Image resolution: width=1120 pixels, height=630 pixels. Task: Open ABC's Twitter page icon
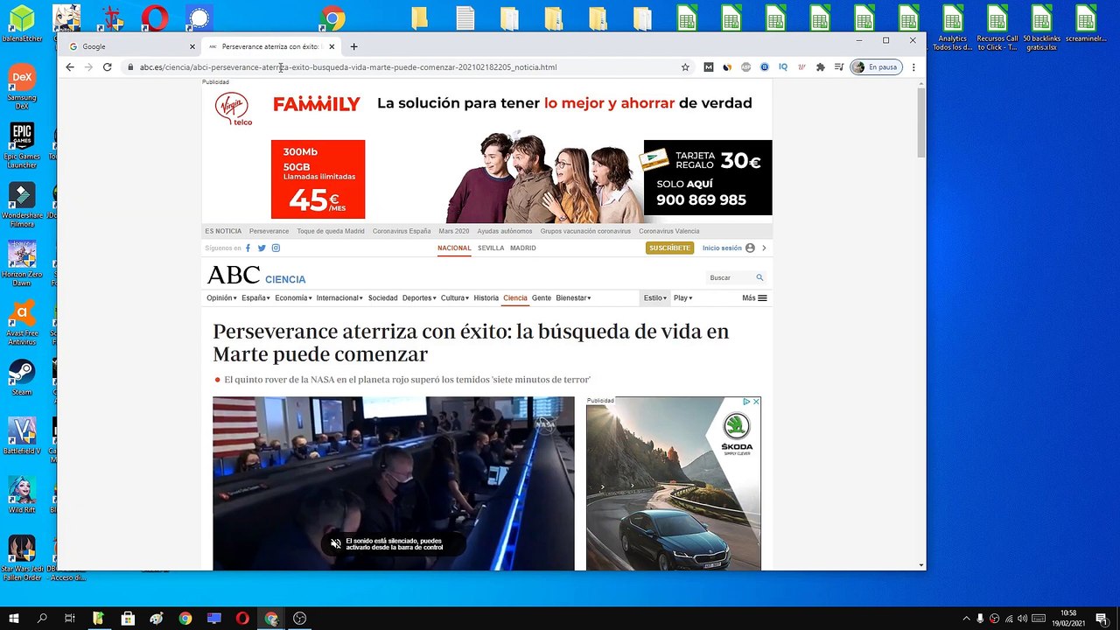[262, 248]
